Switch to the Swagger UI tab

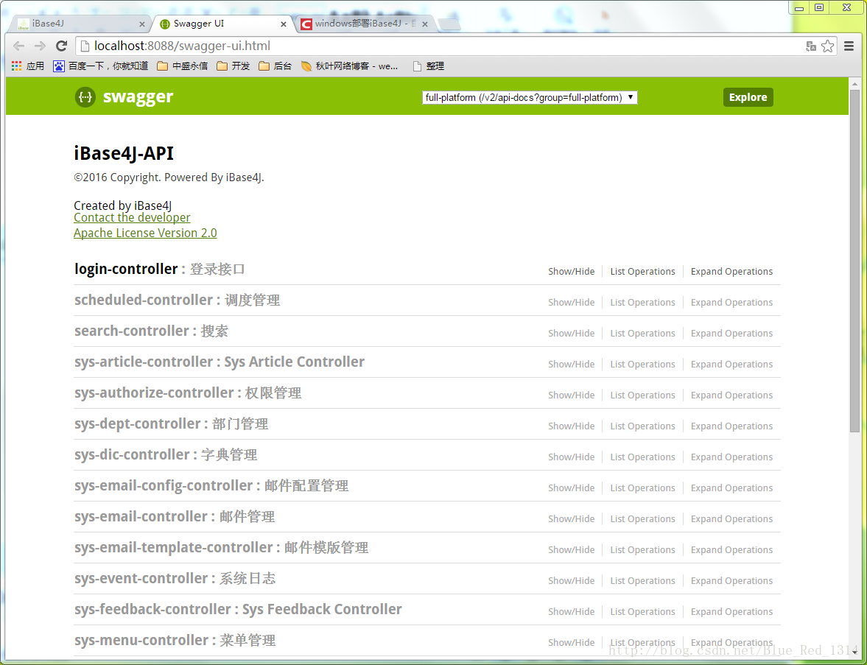221,24
